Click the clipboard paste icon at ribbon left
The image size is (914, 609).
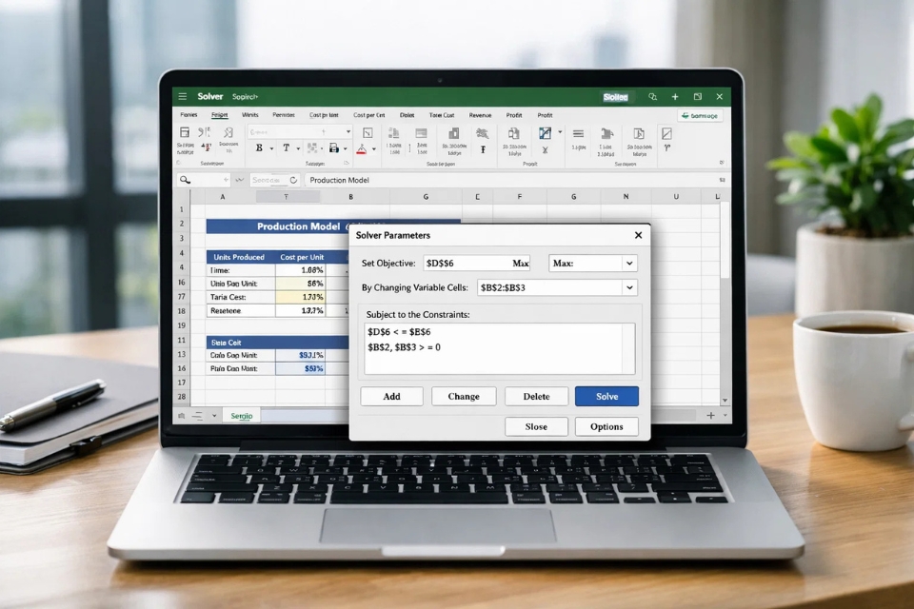tap(184, 131)
